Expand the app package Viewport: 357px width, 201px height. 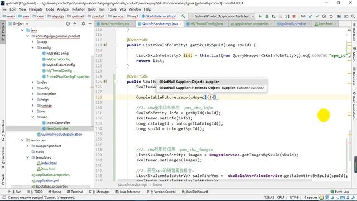coord(32,42)
